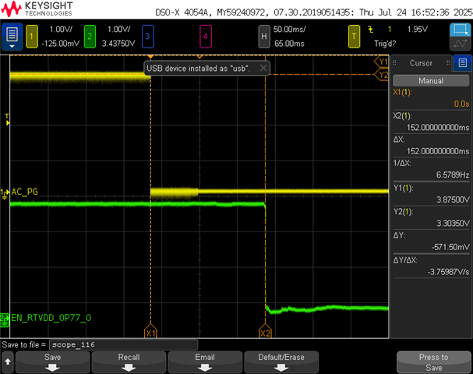473x374 pixels.
Task: Click the AC_PG channel label
Action: 25,192
